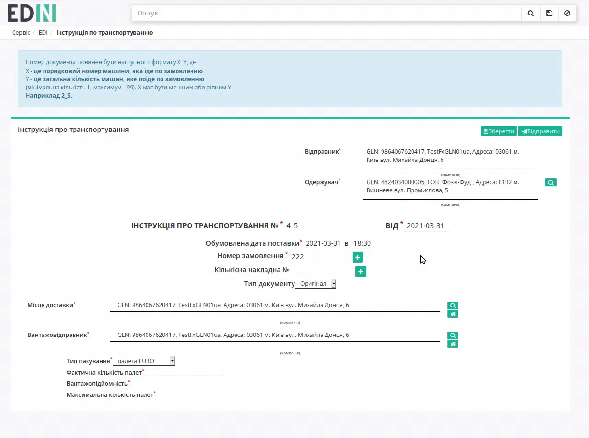Screen dimensions: 589x438
Task: Click the cancel circle icon in top bar
Action: pyautogui.click(x=567, y=14)
